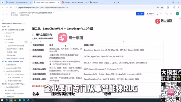Bookmark this page with the star
This screenshot has width=181, height=102.
pos(162,7)
